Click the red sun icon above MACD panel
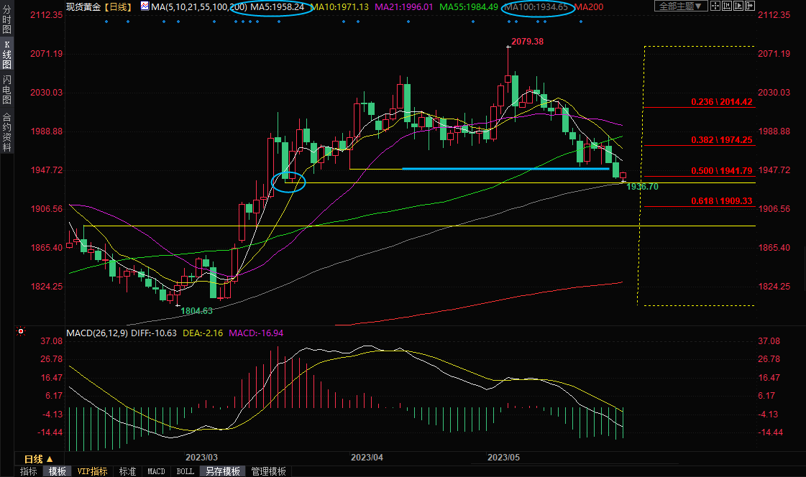The height and width of the screenshot is (477, 806). (x=21, y=332)
